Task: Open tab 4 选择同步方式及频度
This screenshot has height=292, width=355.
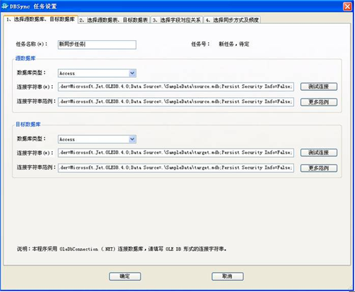Action: (232, 20)
